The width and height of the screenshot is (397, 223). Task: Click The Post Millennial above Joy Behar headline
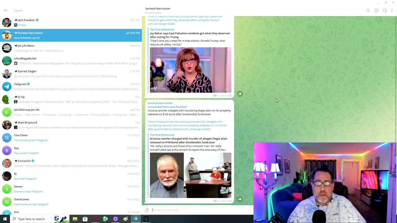point(162,30)
